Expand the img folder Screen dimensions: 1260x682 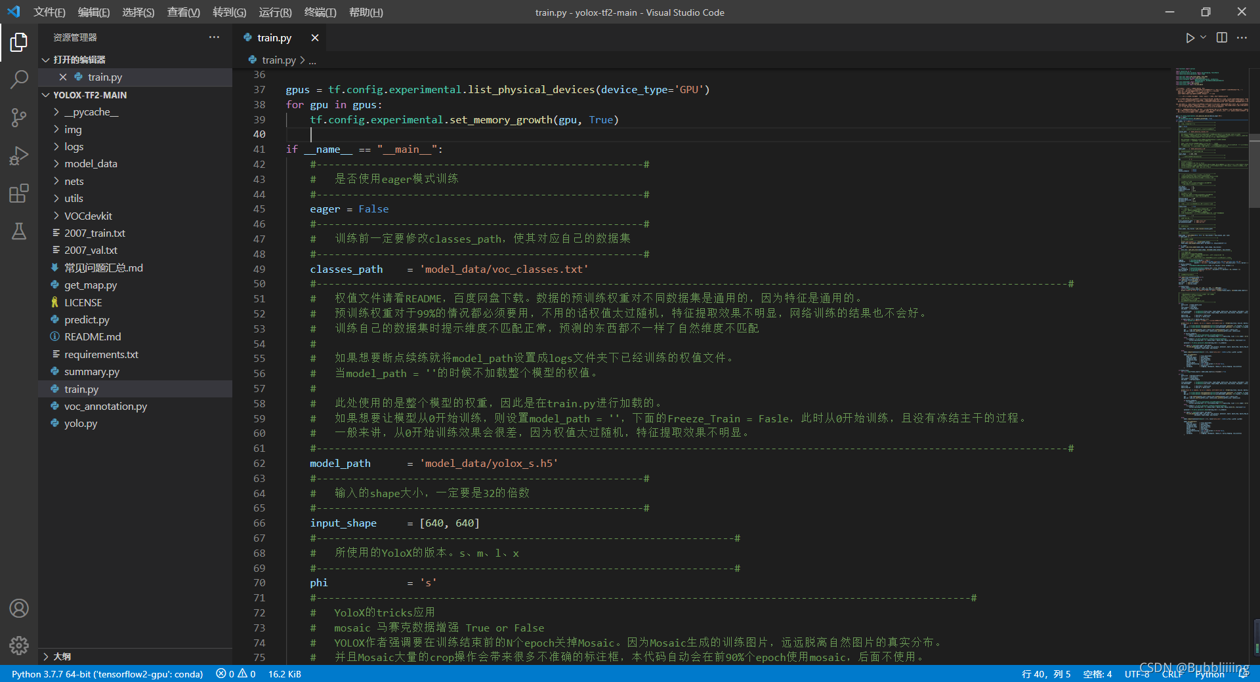[x=135, y=130]
